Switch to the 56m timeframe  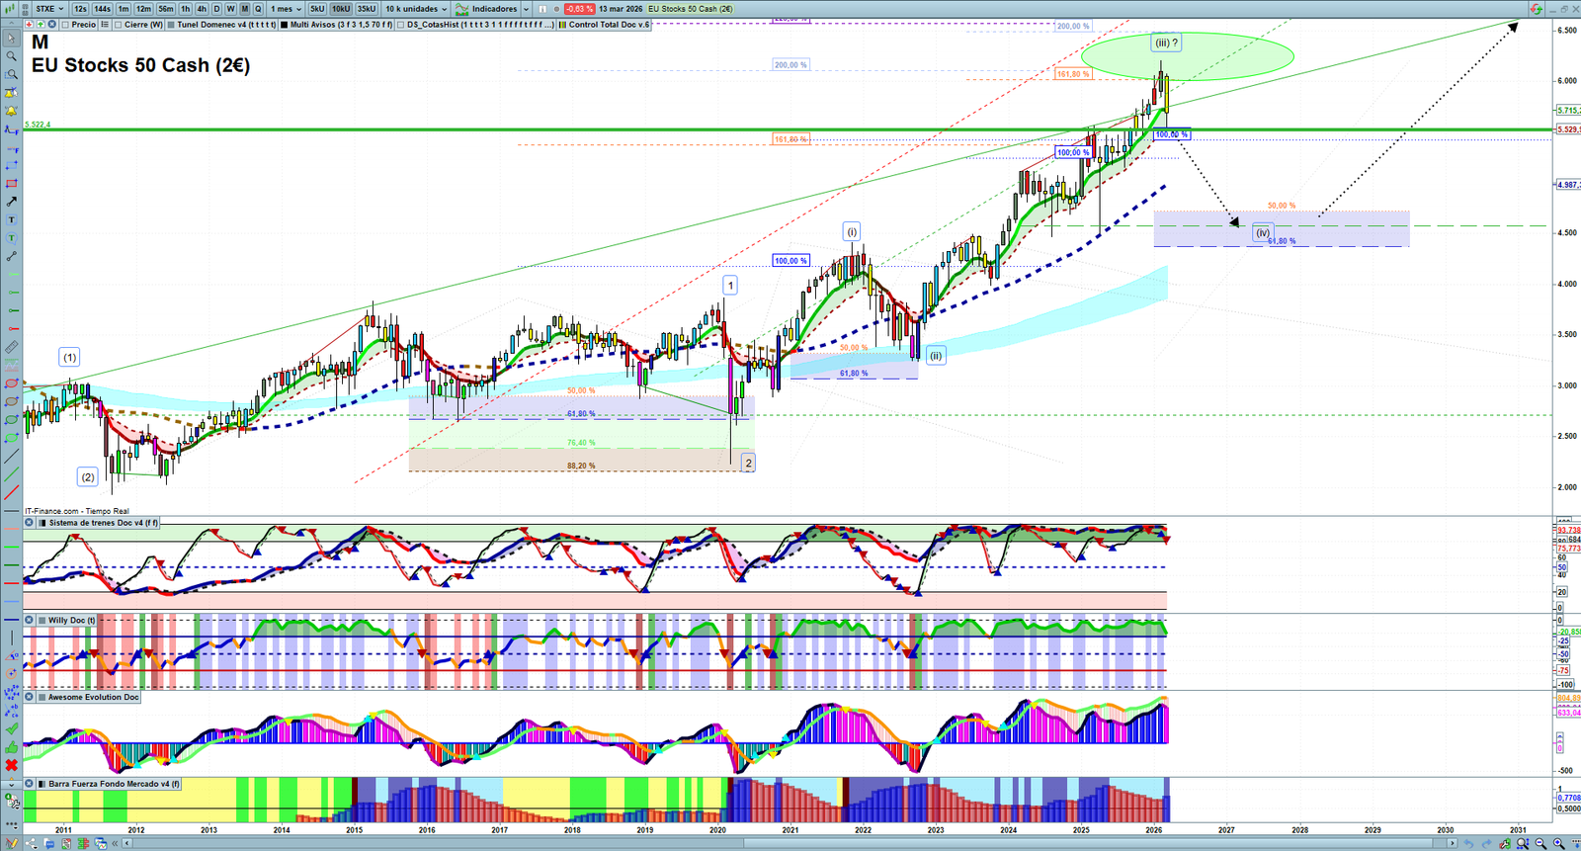pos(166,9)
